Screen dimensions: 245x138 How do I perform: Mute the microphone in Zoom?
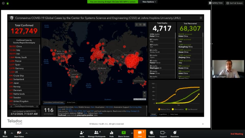coord(5,134)
